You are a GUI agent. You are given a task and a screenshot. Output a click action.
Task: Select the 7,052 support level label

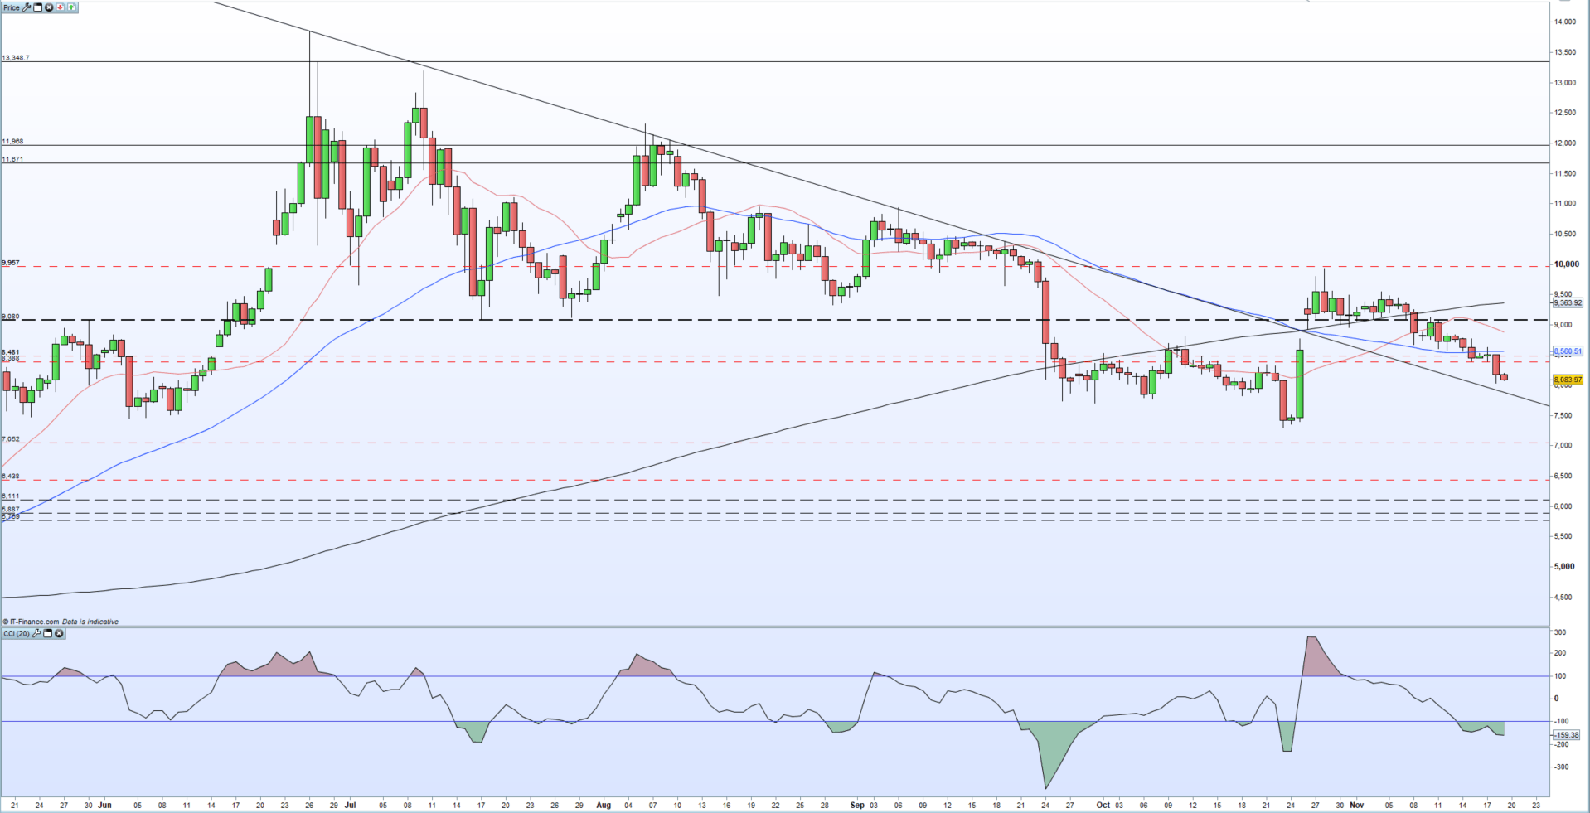coord(11,439)
